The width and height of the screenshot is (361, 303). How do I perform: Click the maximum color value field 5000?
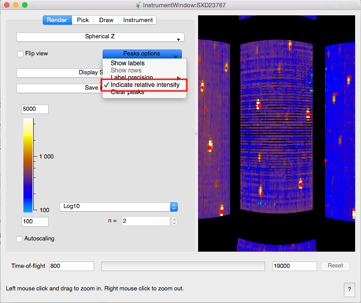pos(35,109)
